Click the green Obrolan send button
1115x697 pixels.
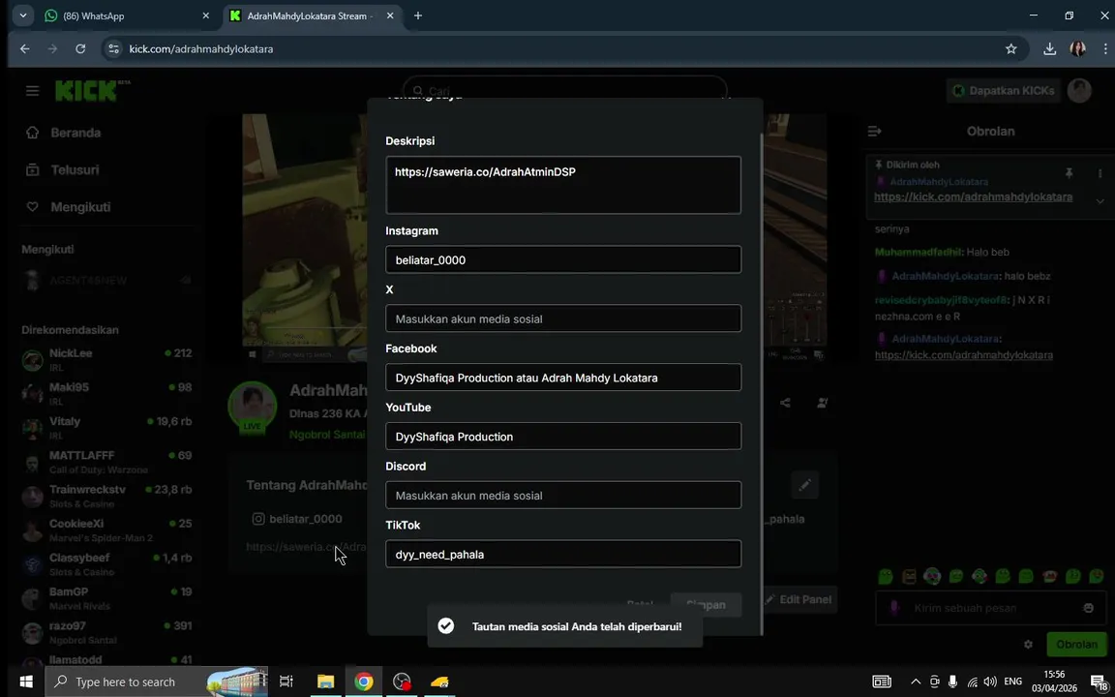[1076, 645]
